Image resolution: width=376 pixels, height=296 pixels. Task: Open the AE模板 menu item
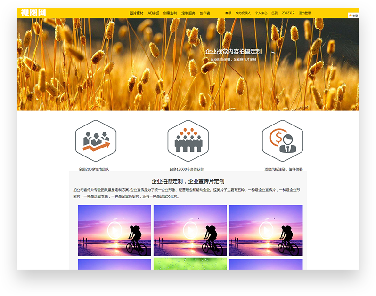pos(153,13)
